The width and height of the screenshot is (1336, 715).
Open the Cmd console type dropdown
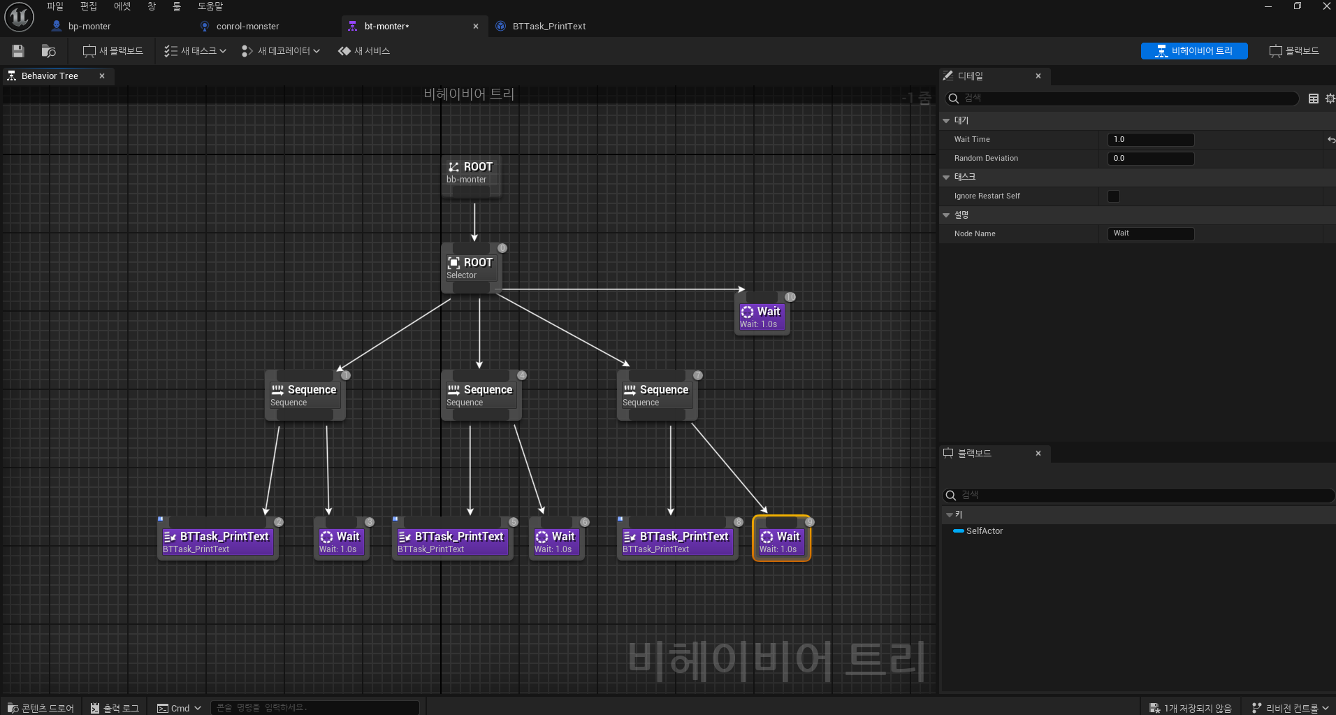pos(180,708)
